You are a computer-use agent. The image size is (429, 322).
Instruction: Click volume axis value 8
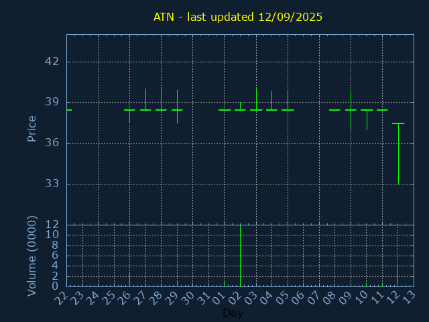pyautogui.click(x=55, y=245)
